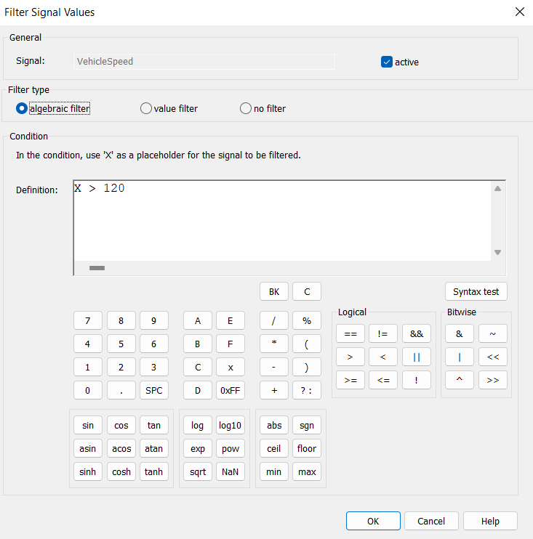Viewport: 533px width, 539px height.
Task: Select the algebraic filter radio button
Action: click(x=22, y=109)
